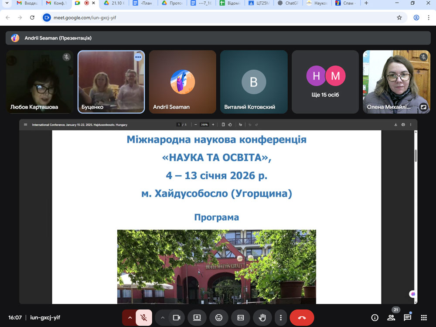Screen dimensions: 436x327
Task: Expand audio settings next to mic button
Action: 129,317
